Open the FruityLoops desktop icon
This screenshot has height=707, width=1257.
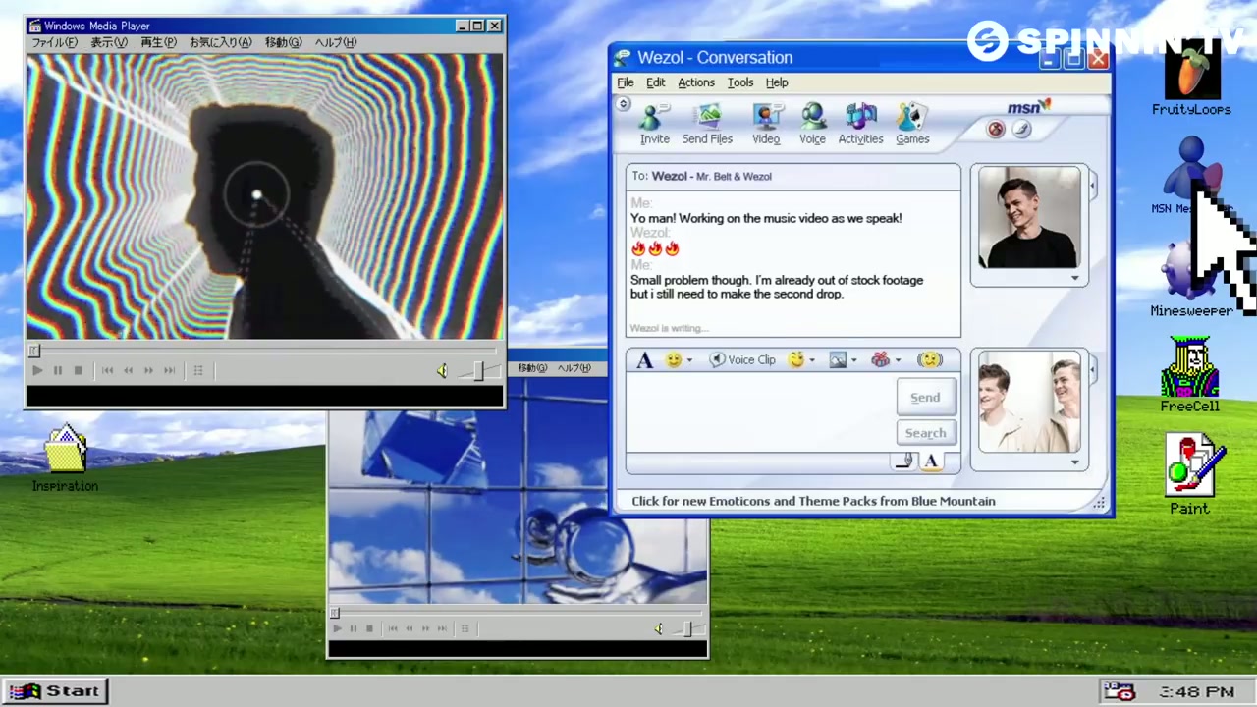pos(1191,83)
